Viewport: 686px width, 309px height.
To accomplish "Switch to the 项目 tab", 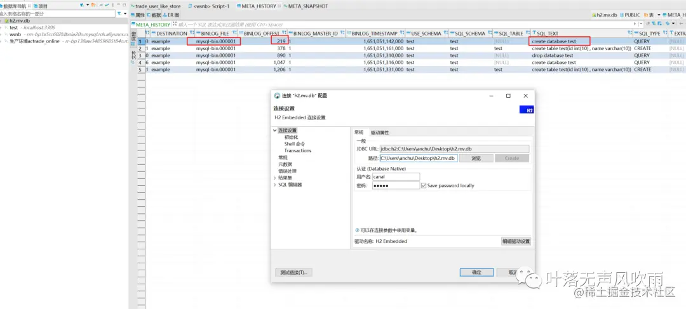I will (x=41, y=6).
